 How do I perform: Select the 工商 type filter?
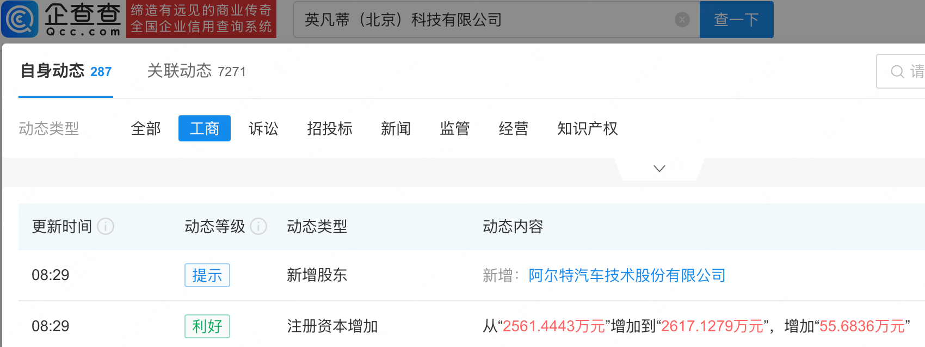coord(205,128)
